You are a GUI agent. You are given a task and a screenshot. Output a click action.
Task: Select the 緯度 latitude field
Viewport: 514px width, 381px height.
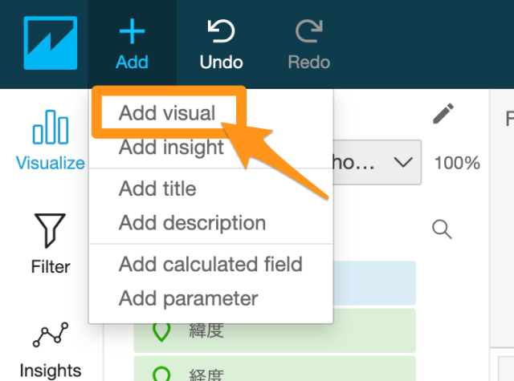click(275, 330)
